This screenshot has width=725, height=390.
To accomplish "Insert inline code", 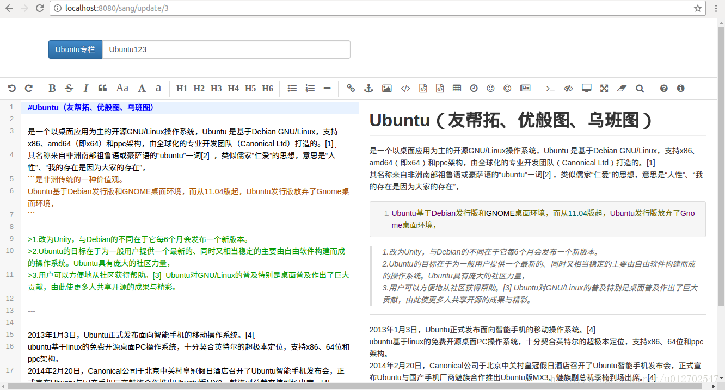I will [x=405, y=88].
